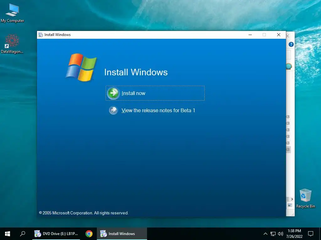This screenshot has height=240, width=321.
Task: Select the DataWagon desktop shortcut
Action: pyautogui.click(x=12, y=44)
